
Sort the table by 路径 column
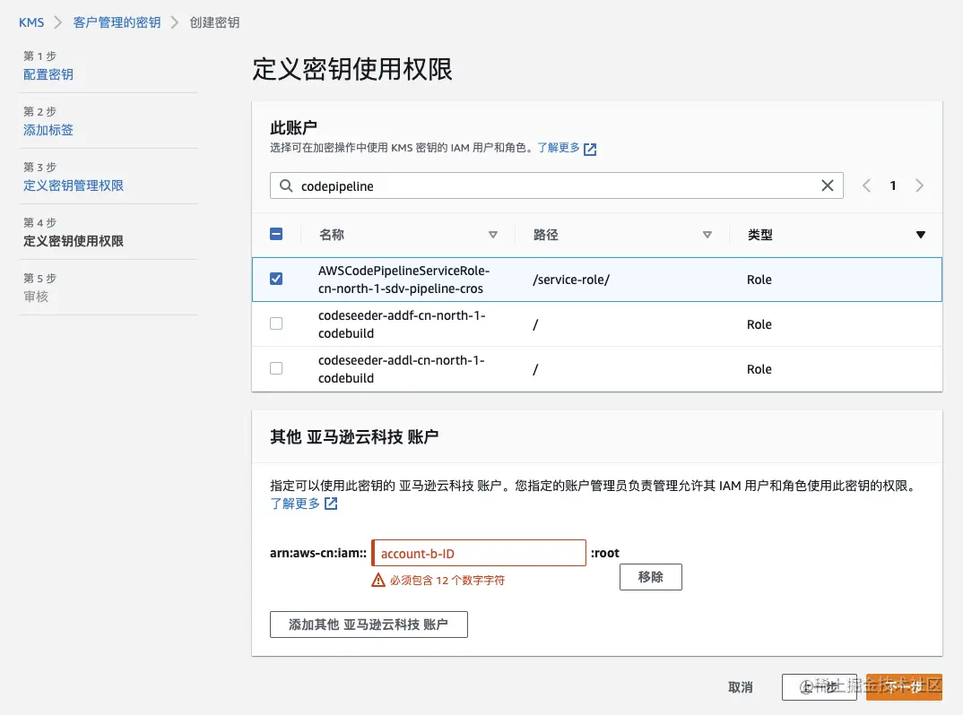707,235
